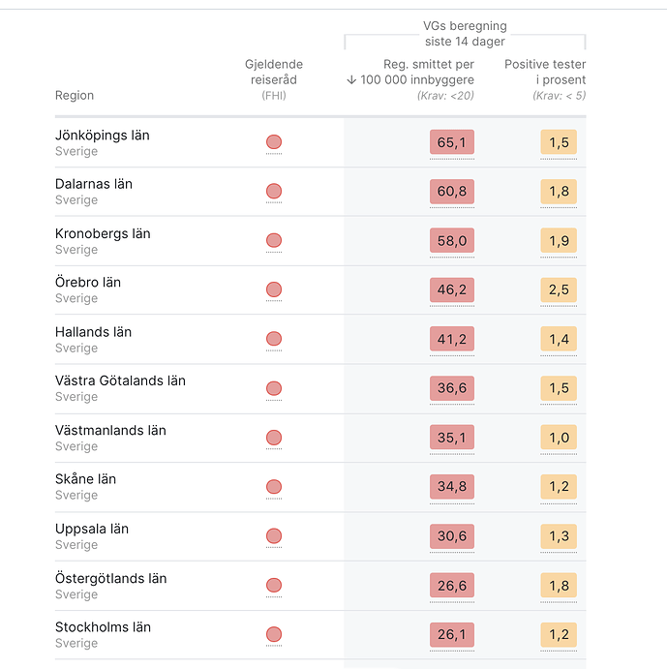The width and height of the screenshot is (667, 669).
Task: Click red travel advice dot for Stockholms län
Action: pyautogui.click(x=274, y=634)
